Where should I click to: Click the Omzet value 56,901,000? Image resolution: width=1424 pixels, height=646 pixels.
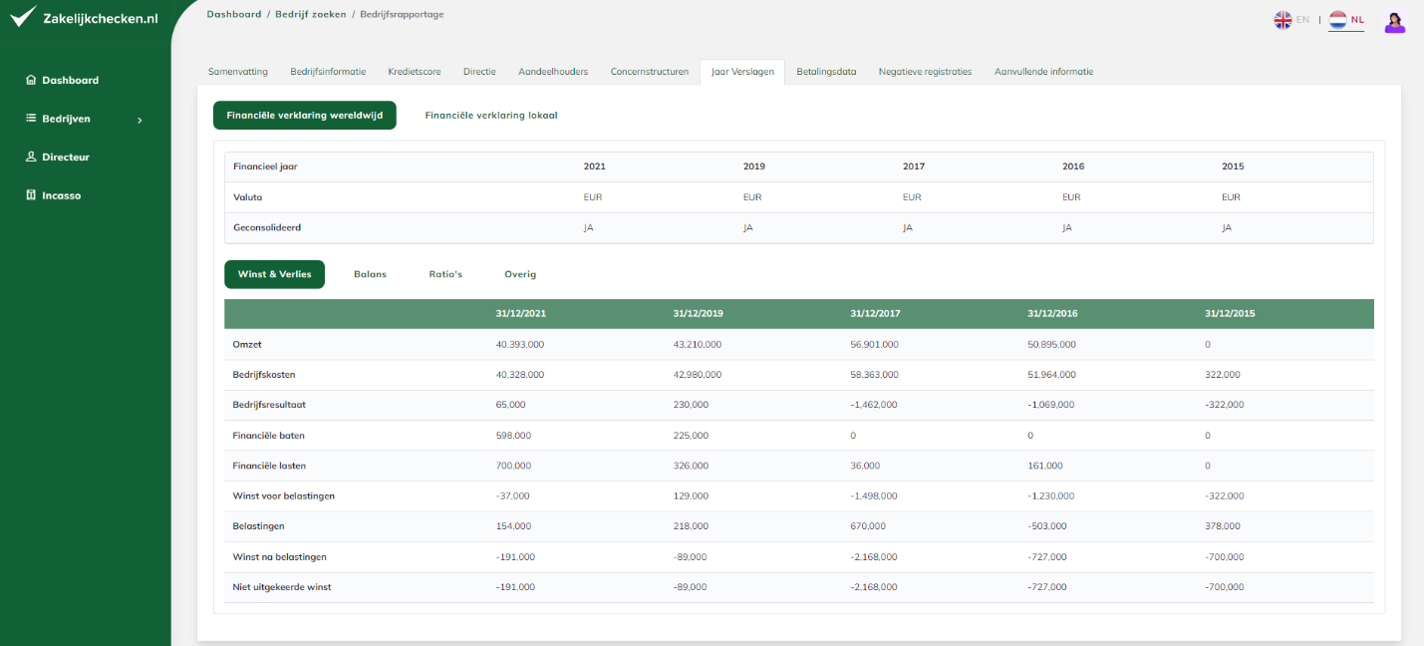[x=874, y=344]
